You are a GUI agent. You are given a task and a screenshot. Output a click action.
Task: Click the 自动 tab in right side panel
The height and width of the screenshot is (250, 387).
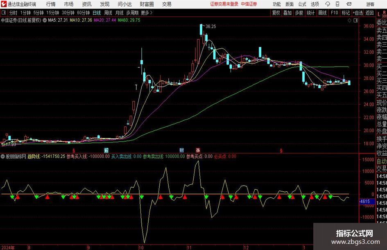382,161
